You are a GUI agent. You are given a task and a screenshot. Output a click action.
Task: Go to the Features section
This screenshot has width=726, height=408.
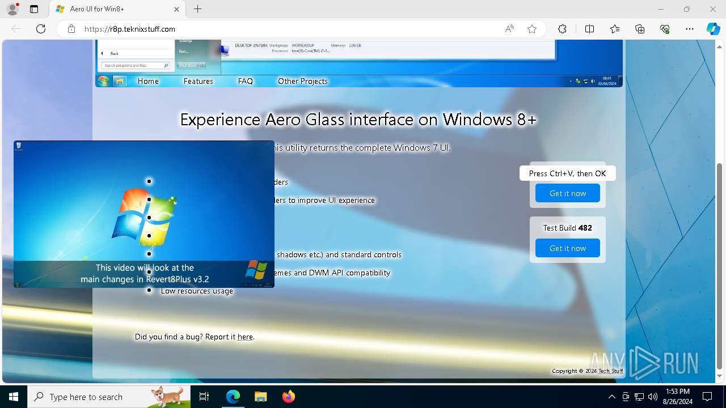click(198, 81)
